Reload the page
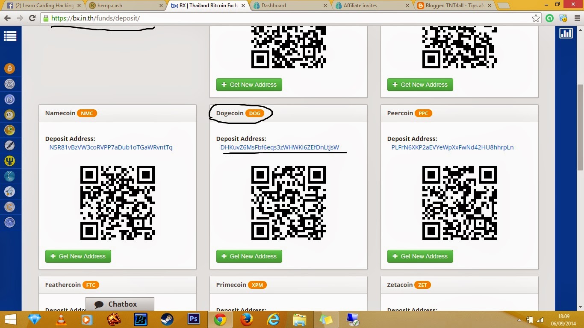 point(32,18)
